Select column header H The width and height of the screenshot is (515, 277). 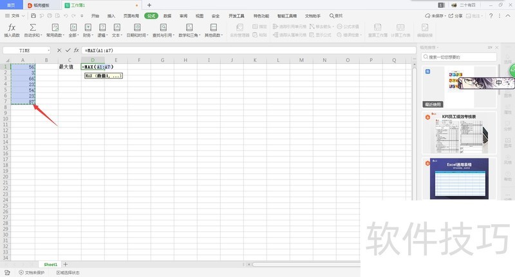coord(185,60)
